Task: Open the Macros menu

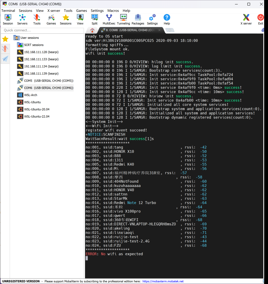Action: 113,10
